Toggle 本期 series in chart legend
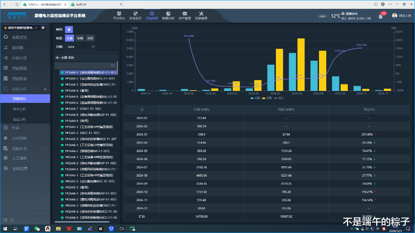Viewport: 415px width, 233px height. [x=255, y=98]
